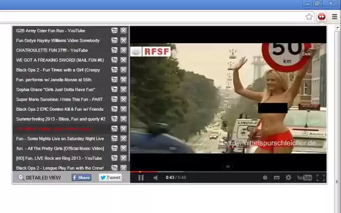Seek on the red video progress bar
Viewport: 341px width, 213px height.
click(144, 171)
